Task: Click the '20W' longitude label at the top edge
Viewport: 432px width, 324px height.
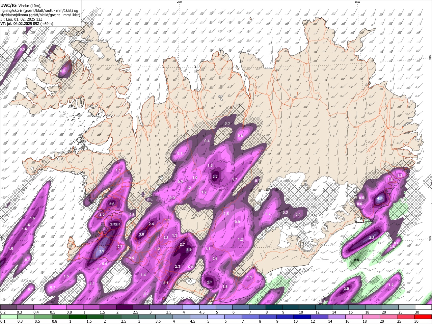Action: tap(180, 2)
